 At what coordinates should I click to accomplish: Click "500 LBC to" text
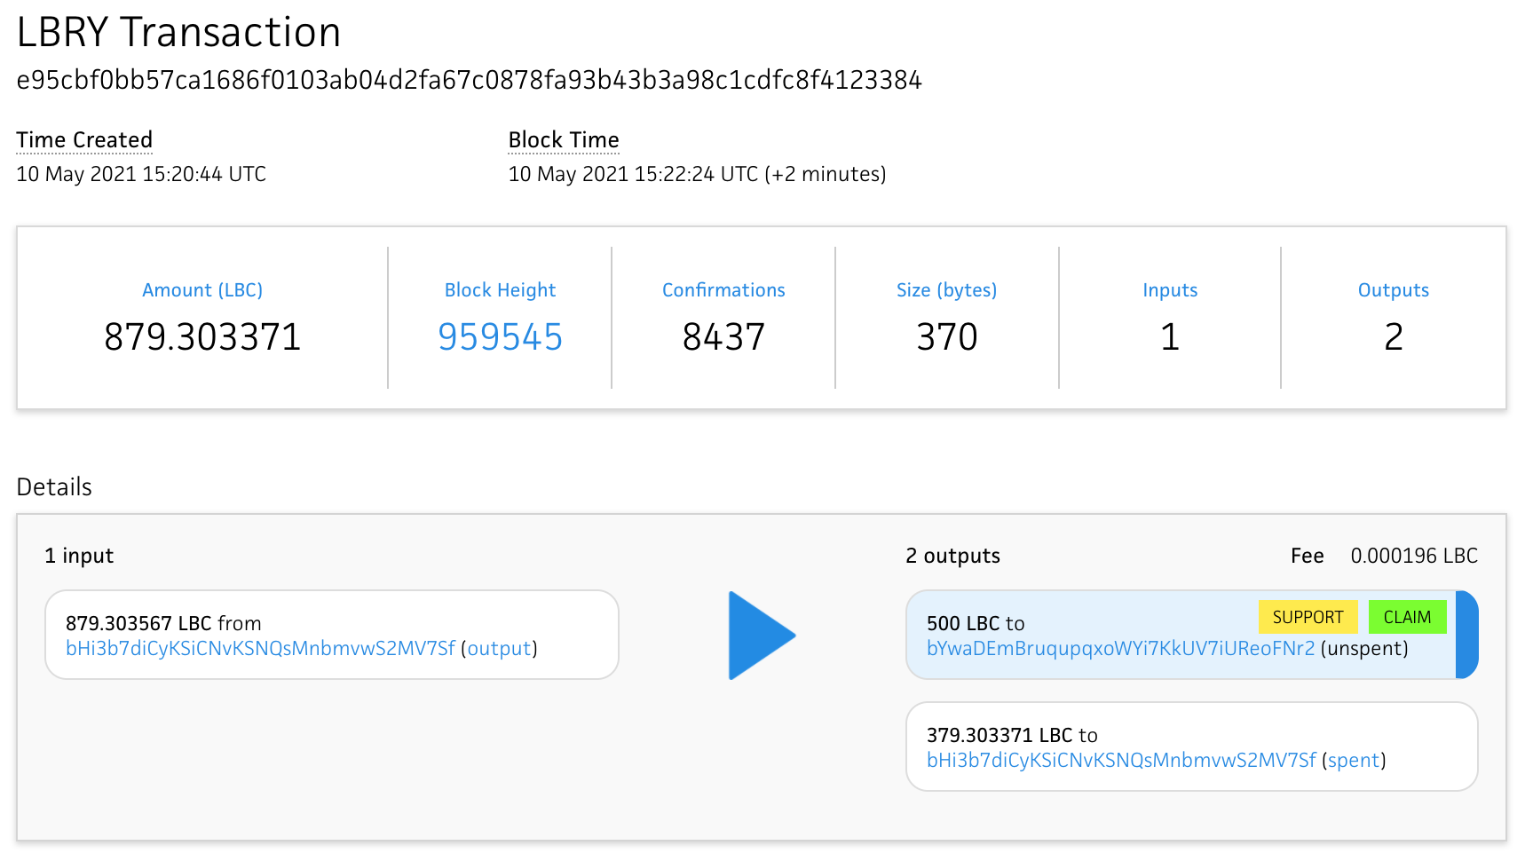point(976,623)
